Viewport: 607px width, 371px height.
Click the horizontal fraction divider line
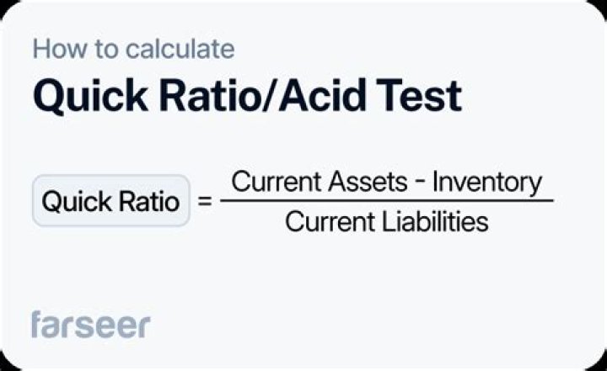click(386, 201)
